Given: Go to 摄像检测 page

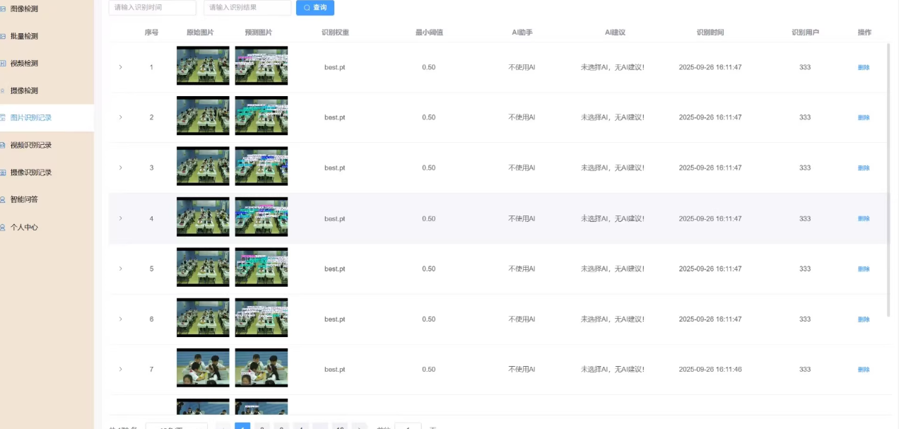Looking at the screenshot, I should click(x=24, y=90).
